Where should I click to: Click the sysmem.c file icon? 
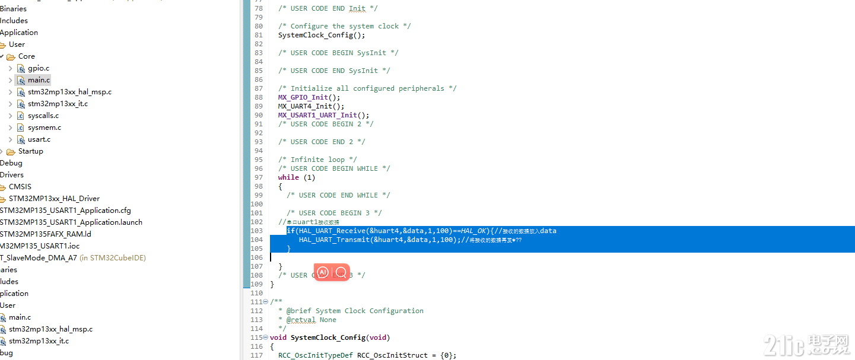click(21, 127)
